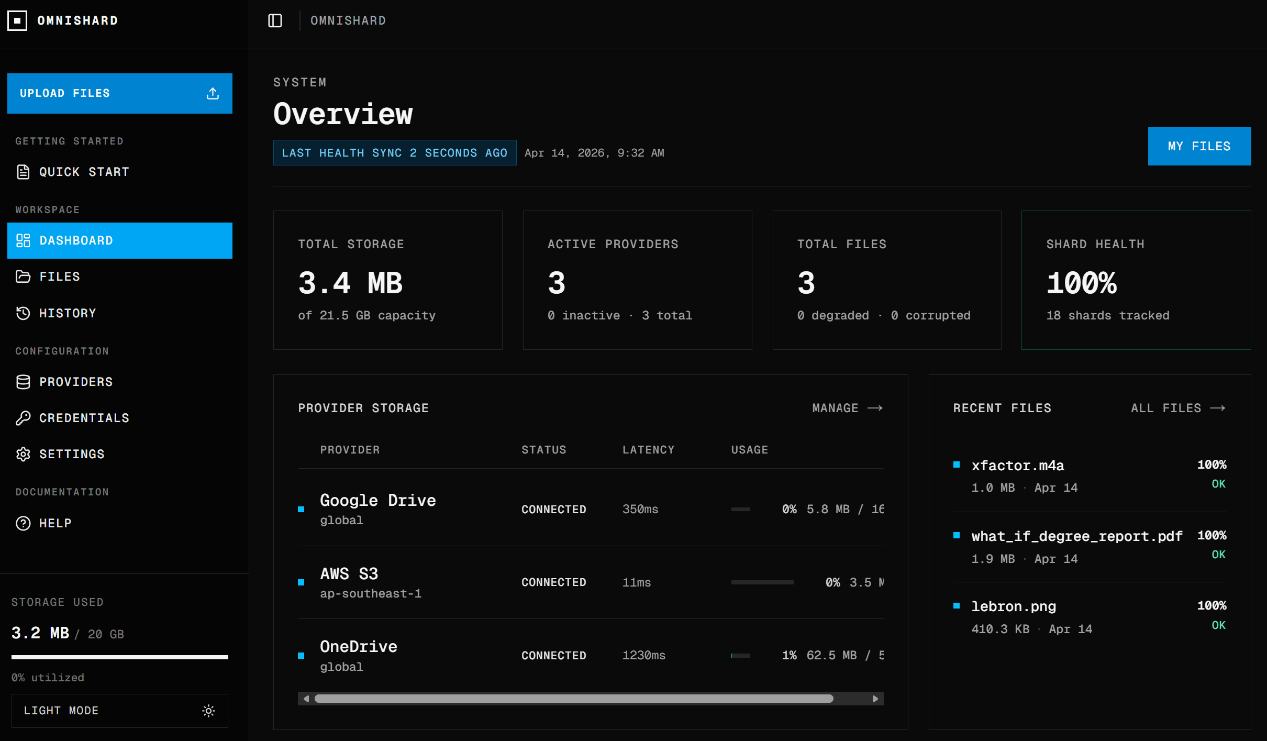Click the Providers database icon
The width and height of the screenshot is (1267, 741).
[23, 382]
